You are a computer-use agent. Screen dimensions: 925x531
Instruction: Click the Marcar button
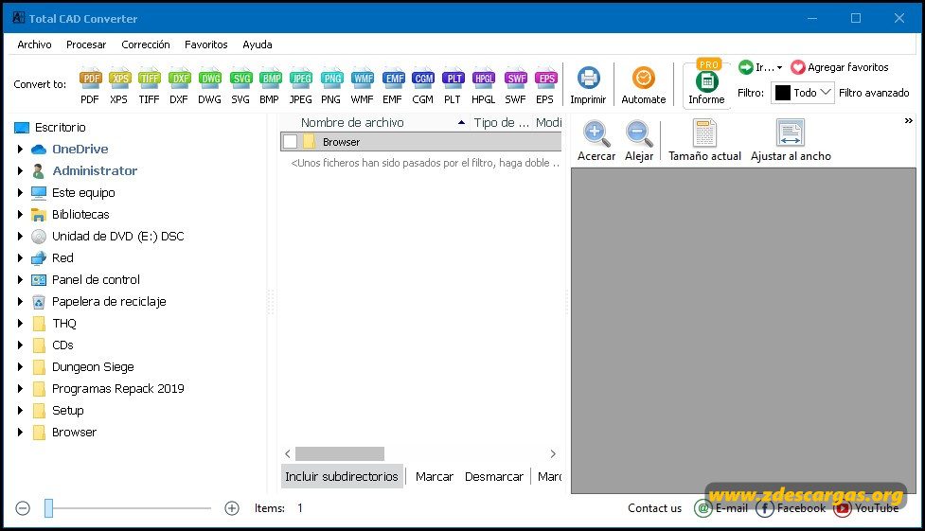435,476
